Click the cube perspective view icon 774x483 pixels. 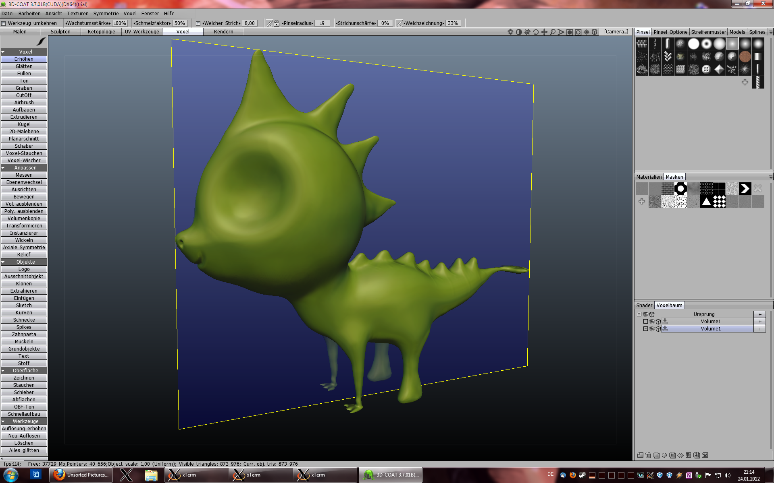(x=595, y=32)
